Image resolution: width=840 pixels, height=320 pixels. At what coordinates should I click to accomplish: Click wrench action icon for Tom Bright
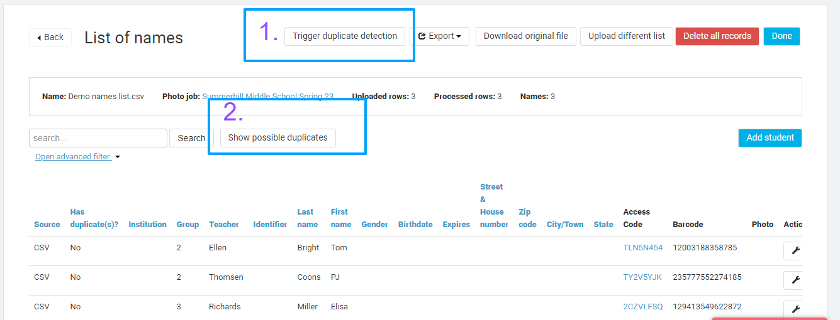tap(794, 251)
